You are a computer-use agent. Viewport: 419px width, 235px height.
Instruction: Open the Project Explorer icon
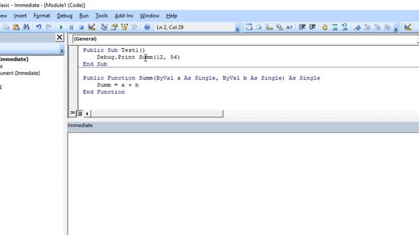104,27
